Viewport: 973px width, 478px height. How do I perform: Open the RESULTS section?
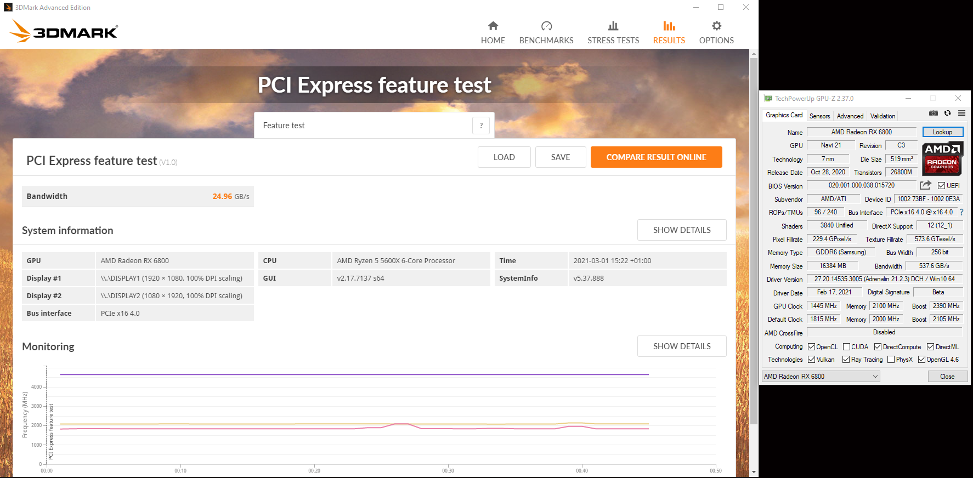tap(669, 33)
